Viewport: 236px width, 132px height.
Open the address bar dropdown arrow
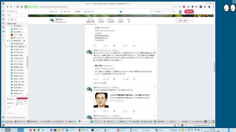173,7
